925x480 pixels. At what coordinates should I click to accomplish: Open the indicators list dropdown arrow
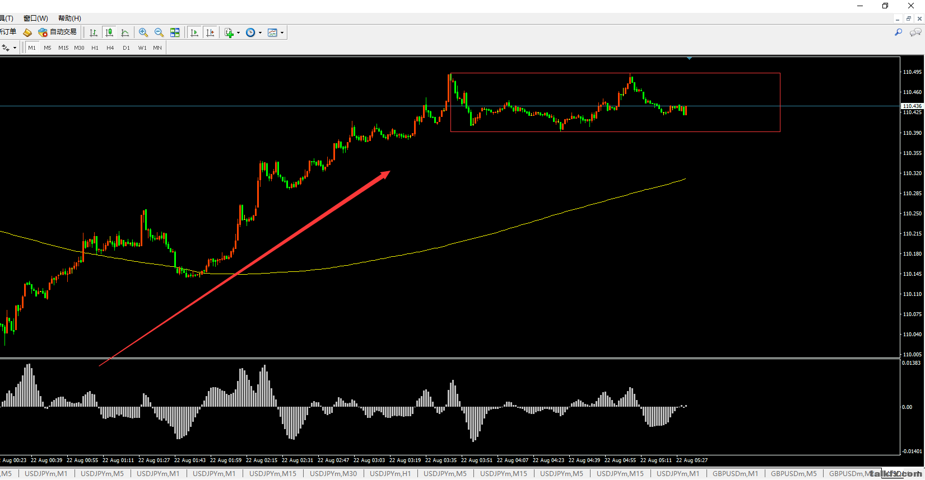(x=239, y=32)
